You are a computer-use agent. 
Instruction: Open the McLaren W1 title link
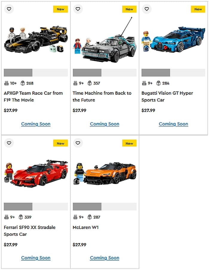click(86, 227)
